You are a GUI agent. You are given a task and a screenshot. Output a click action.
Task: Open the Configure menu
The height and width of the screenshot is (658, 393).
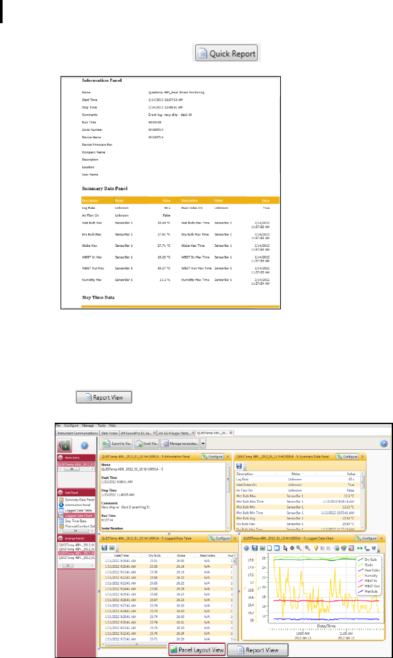tap(71, 425)
